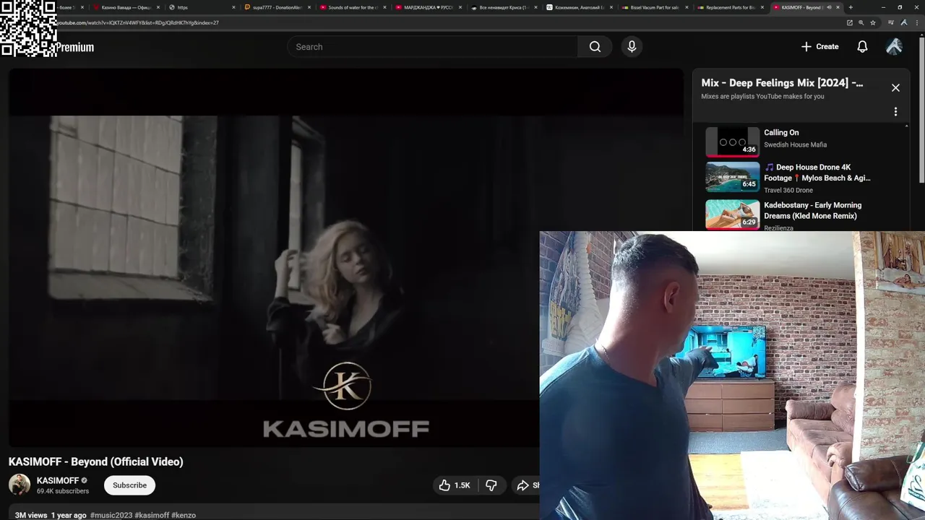Bookmark this page with the star icon

tap(873, 22)
